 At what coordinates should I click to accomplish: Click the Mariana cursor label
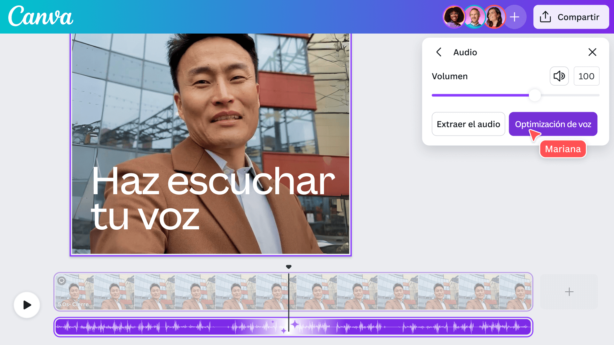click(563, 149)
